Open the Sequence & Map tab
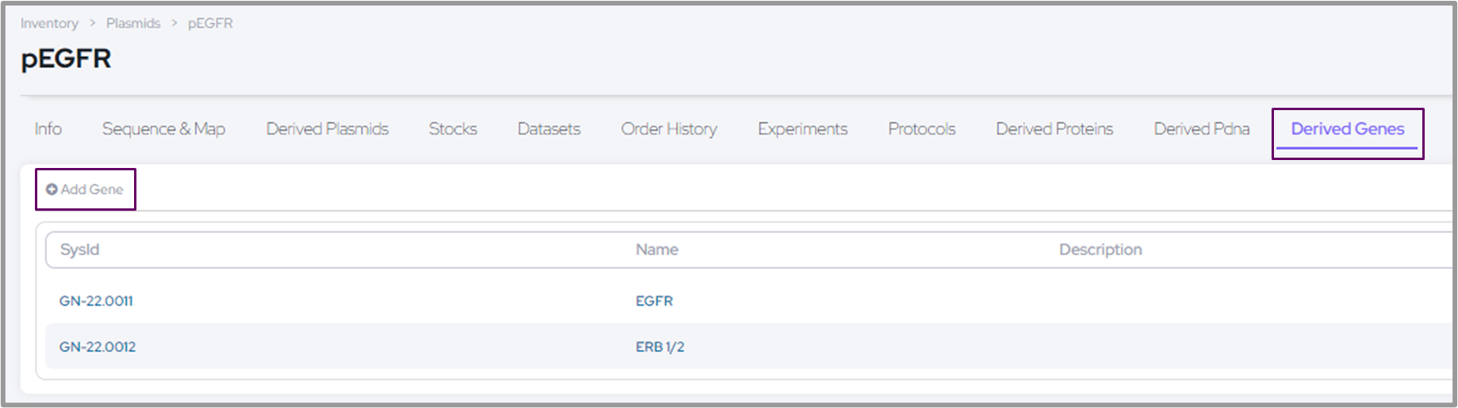 coord(163,129)
